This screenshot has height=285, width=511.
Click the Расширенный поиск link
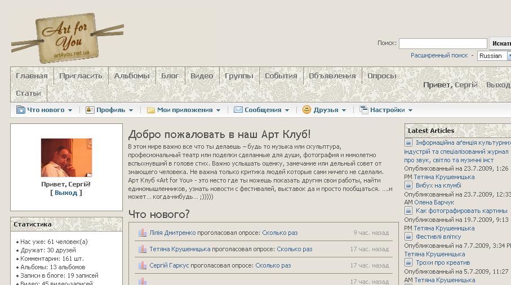pyautogui.click(x=439, y=56)
